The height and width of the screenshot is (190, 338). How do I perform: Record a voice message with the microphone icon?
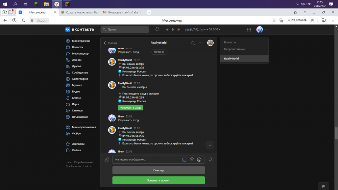tap(211, 159)
